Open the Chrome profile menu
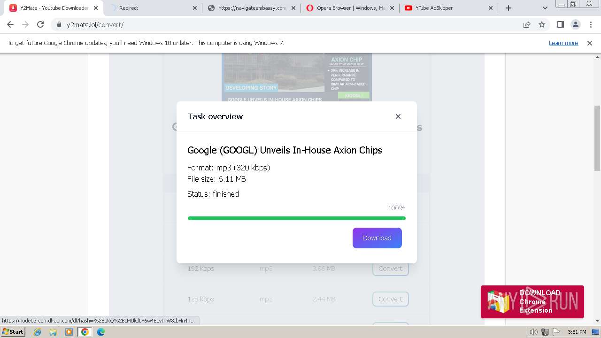601x338 pixels. click(575, 25)
